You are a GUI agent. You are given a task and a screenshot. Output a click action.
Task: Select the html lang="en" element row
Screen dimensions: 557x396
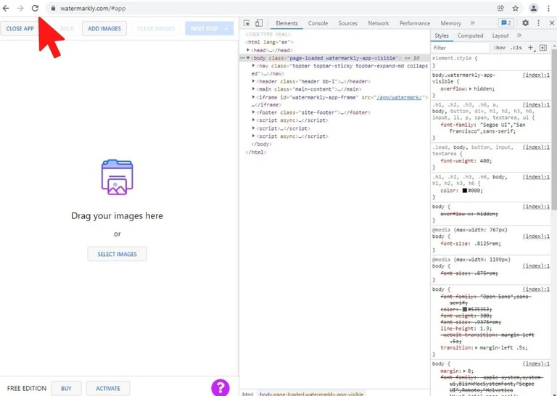click(269, 42)
